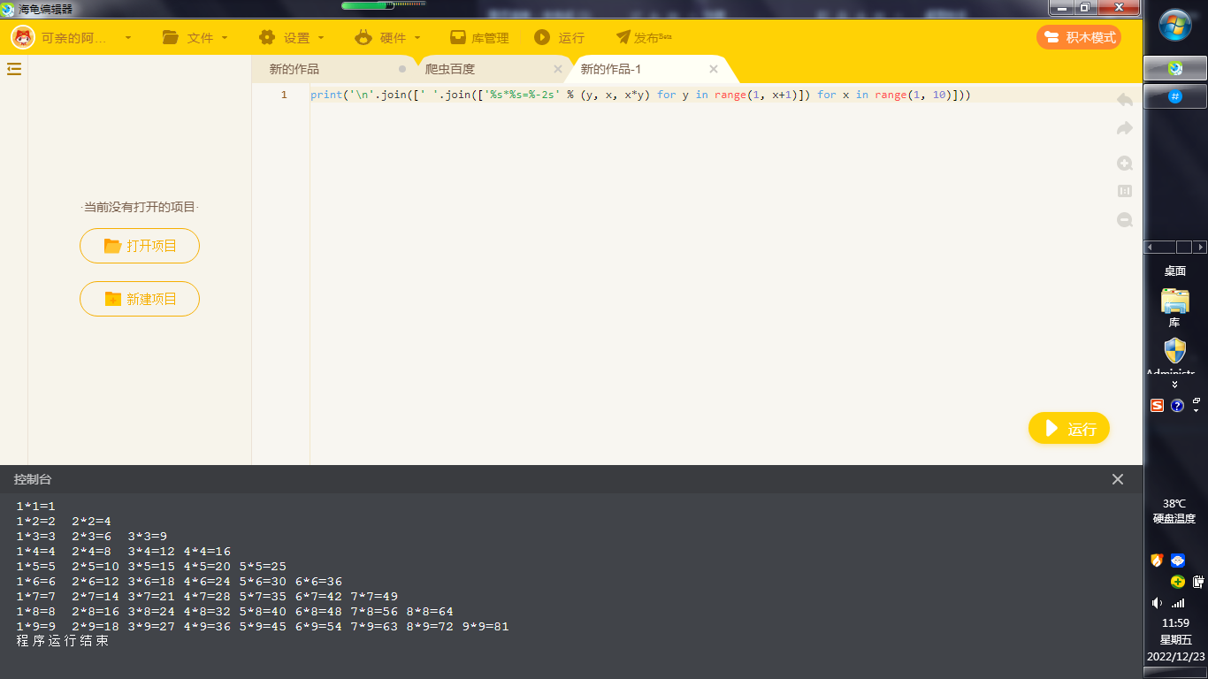Select blue hash app taskbar button

(x=1175, y=96)
